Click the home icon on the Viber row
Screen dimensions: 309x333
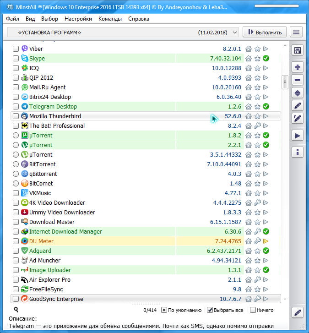coord(249,49)
